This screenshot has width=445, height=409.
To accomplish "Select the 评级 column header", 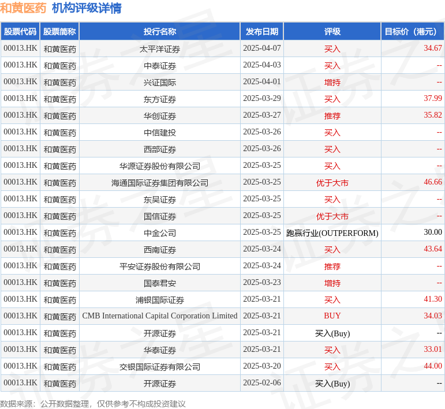I will click(332, 32).
